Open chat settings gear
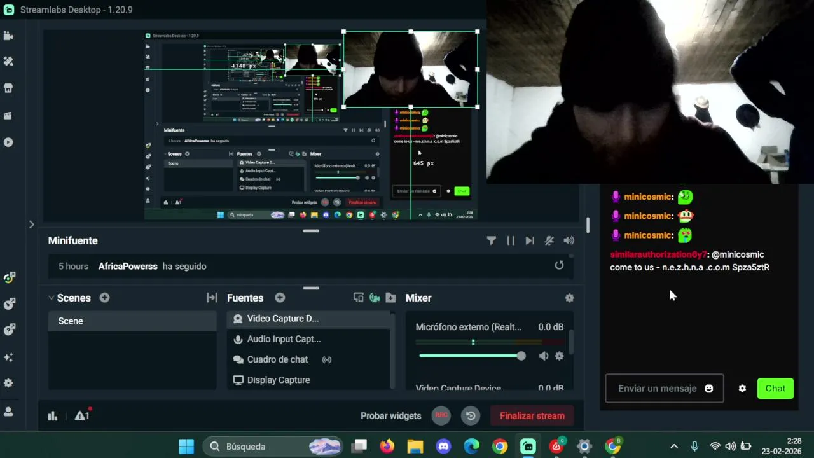The height and width of the screenshot is (458, 814). [x=742, y=389]
